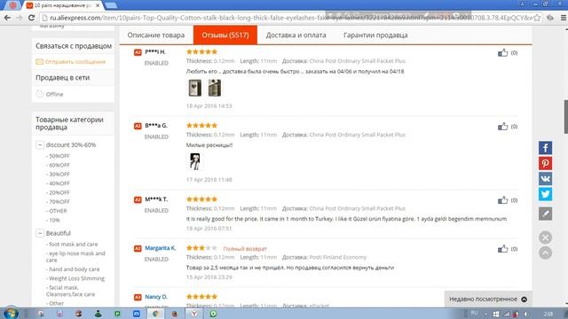Reload the page with refresh icon
This screenshot has width=568, height=319.
point(32,18)
